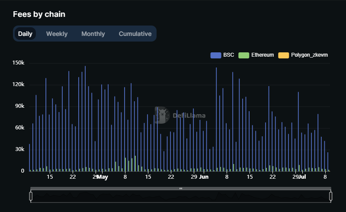Select the Daily view tab

tap(25, 34)
